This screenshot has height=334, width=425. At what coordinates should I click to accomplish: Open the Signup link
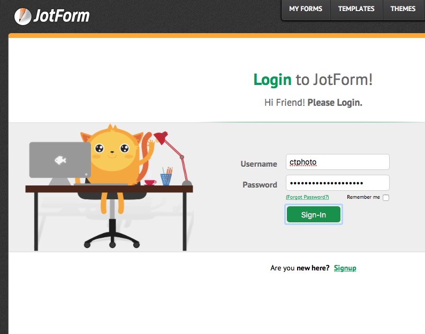(345, 268)
